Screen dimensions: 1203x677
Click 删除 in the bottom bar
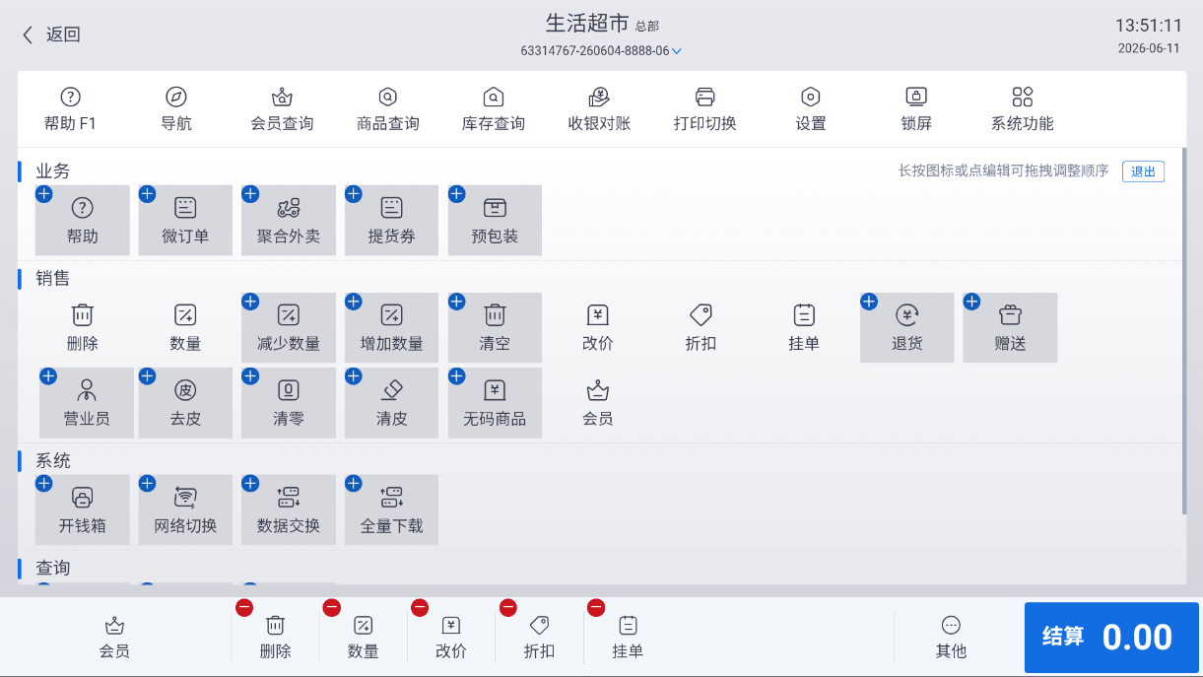pyautogui.click(x=276, y=638)
